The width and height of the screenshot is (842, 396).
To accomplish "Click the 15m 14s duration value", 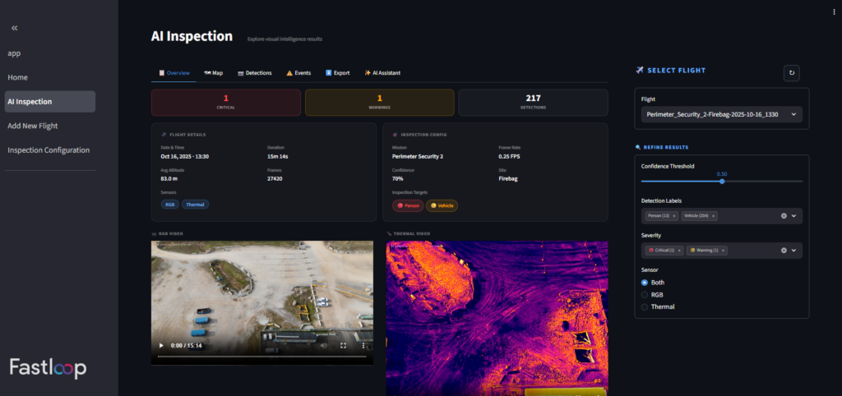I will pyautogui.click(x=278, y=157).
